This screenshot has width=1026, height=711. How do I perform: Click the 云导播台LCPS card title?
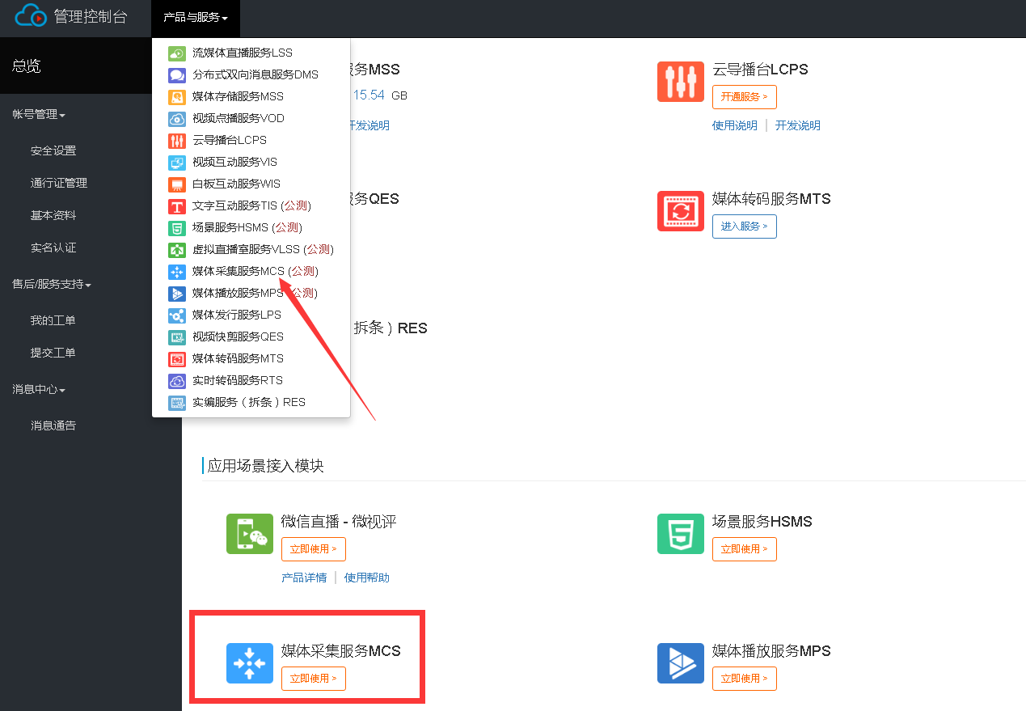point(760,70)
